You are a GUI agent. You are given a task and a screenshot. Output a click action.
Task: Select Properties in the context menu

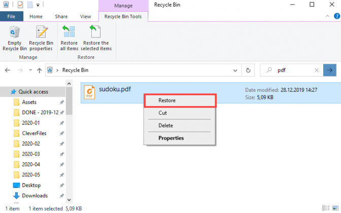pyautogui.click(x=171, y=138)
